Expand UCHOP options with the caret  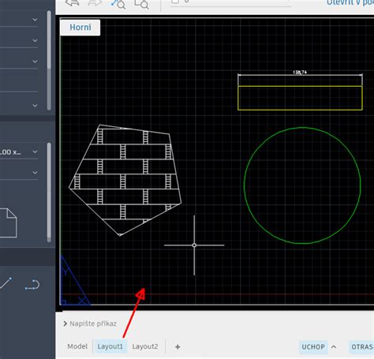[334, 346]
